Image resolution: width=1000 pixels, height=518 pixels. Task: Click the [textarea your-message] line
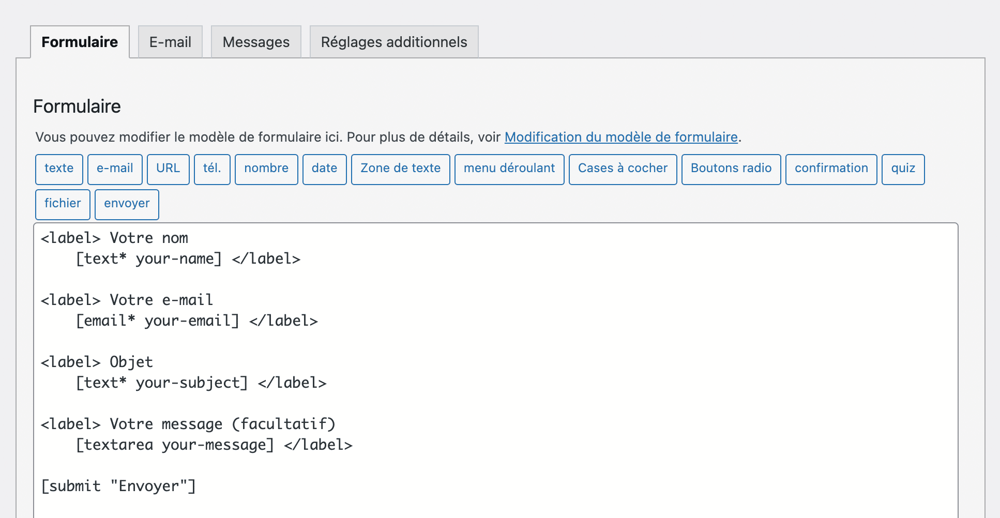(214, 445)
